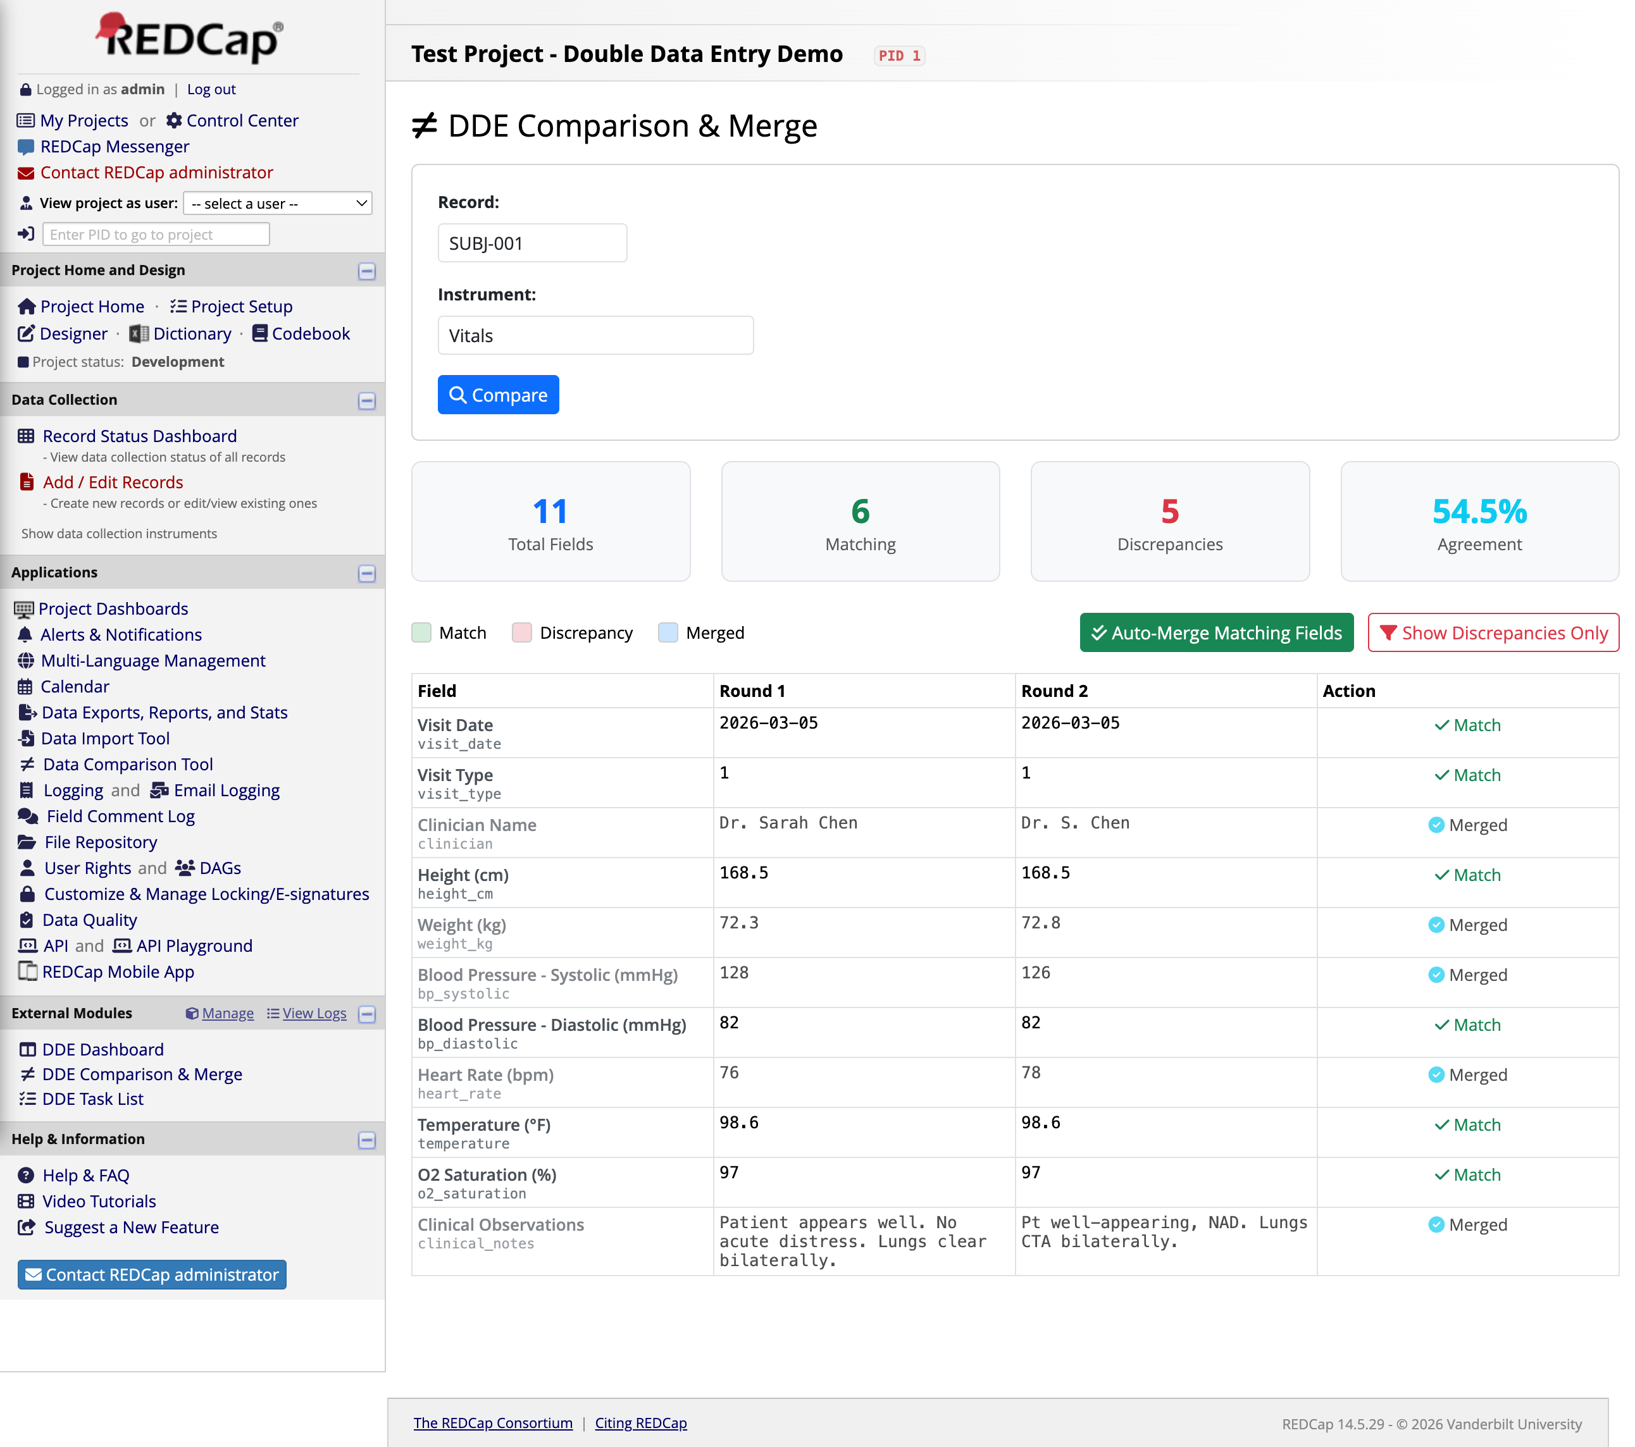Viewport: 1635px width, 1447px height.
Task: Open the User Rights page
Action: 87,868
